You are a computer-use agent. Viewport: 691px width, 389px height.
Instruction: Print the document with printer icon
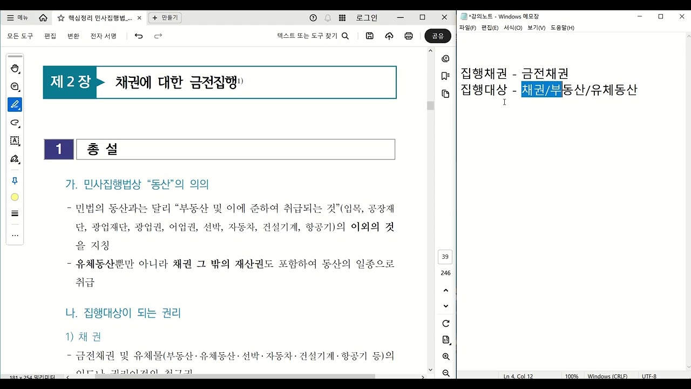pyautogui.click(x=409, y=36)
